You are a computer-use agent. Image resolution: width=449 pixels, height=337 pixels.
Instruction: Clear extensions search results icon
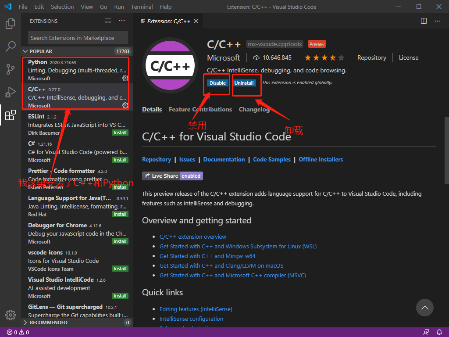[x=108, y=21]
